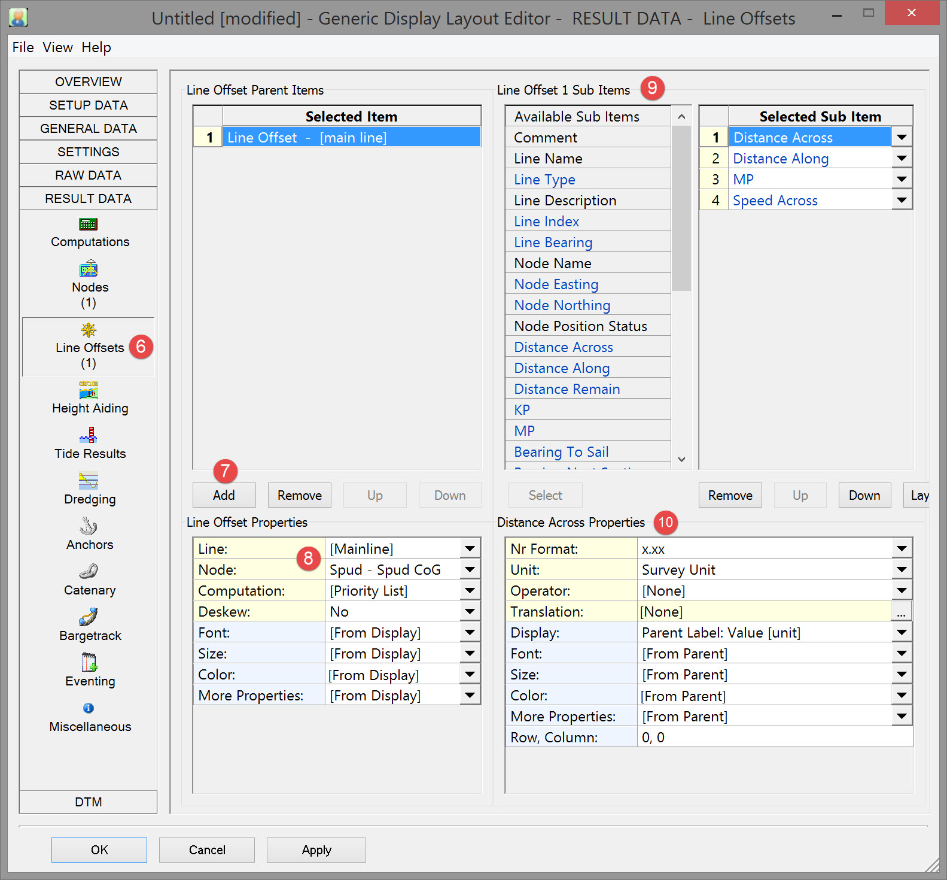Open the Eventing icon
The image size is (947, 880).
coord(88,662)
